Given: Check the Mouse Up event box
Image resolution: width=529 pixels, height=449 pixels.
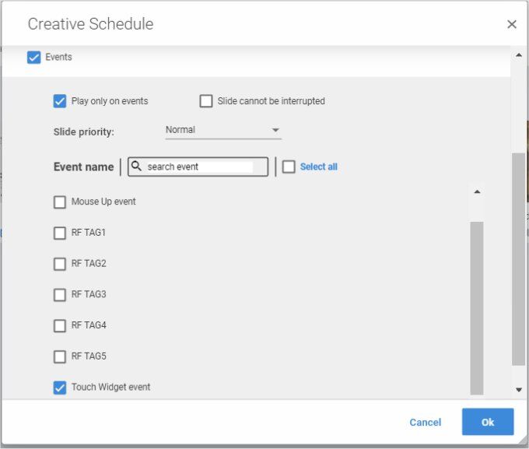Looking at the screenshot, I should tap(60, 202).
